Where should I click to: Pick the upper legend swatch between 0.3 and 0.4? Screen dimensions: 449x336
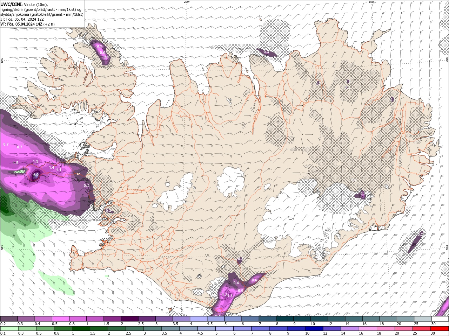tap(26, 319)
